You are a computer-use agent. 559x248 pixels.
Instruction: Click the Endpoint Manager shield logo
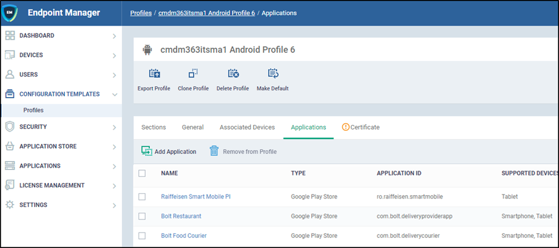pyautogui.click(x=9, y=13)
